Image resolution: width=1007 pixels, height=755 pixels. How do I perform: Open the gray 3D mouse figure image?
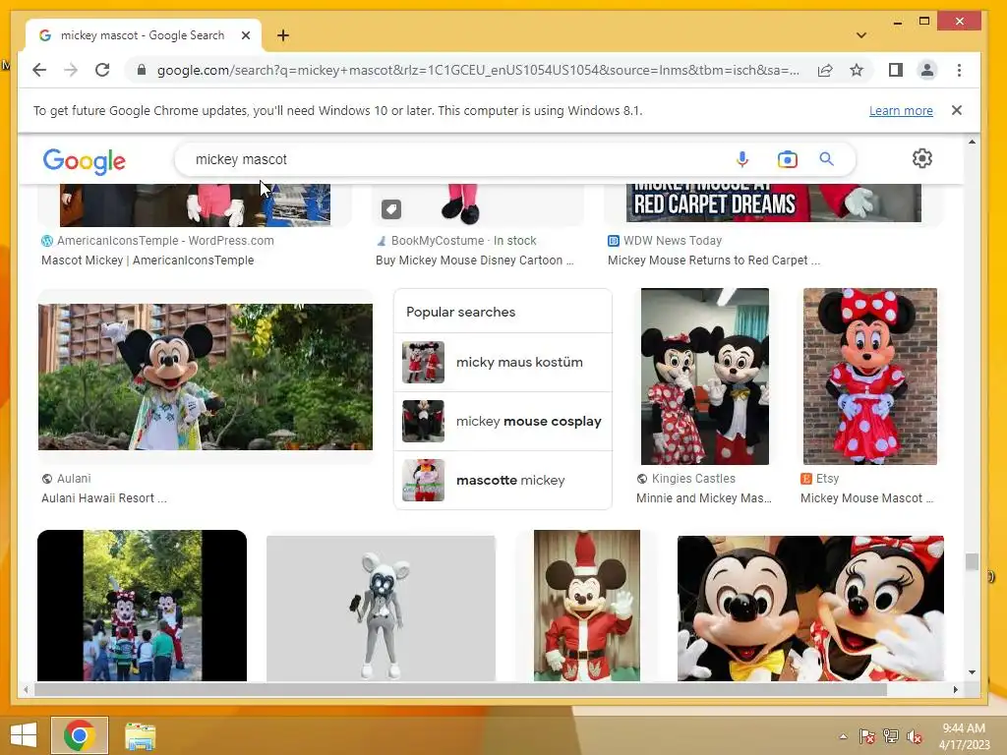[x=381, y=609]
